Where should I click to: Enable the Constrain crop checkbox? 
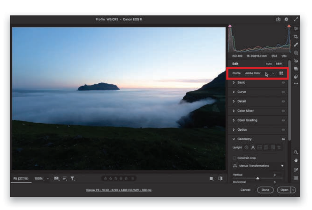pos(234,158)
